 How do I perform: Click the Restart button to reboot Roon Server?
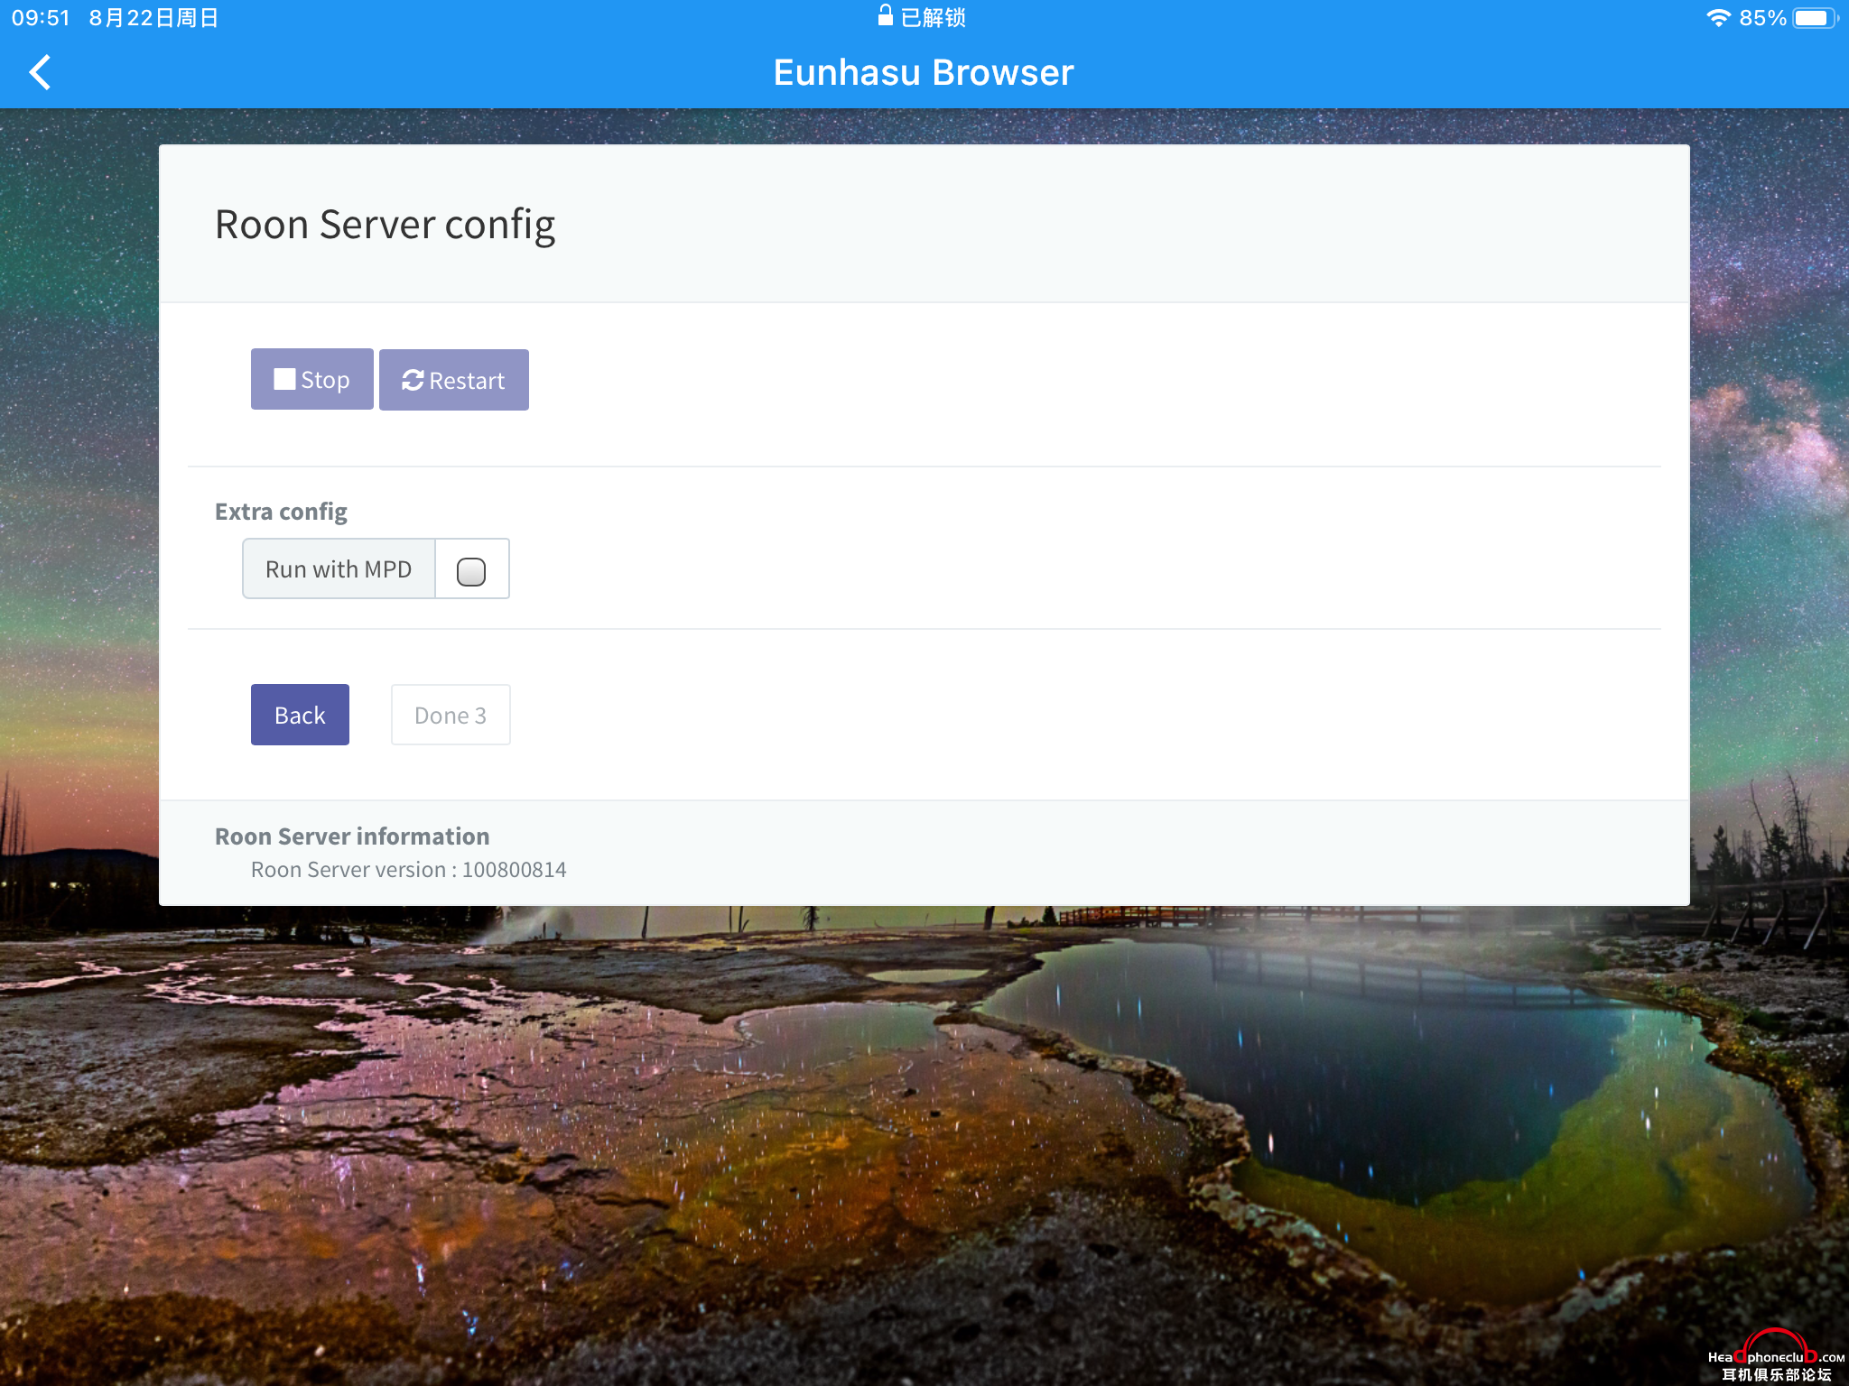coord(454,378)
